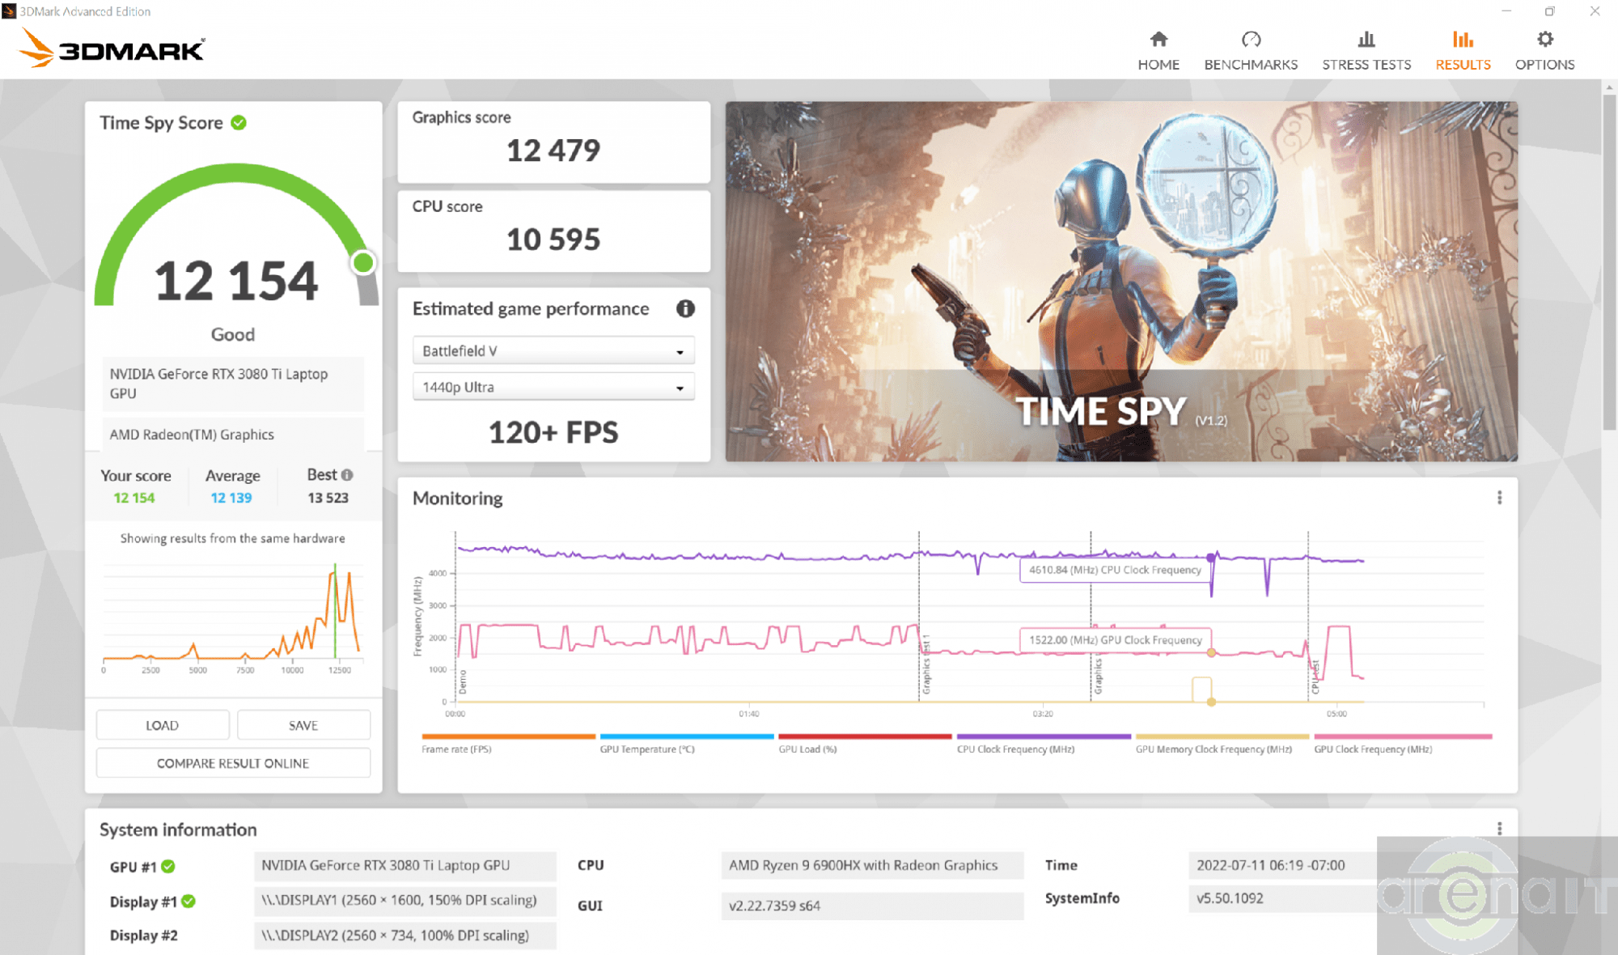1618x955 pixels.
Task: Switch to the Results tab
Action: 1463,50
